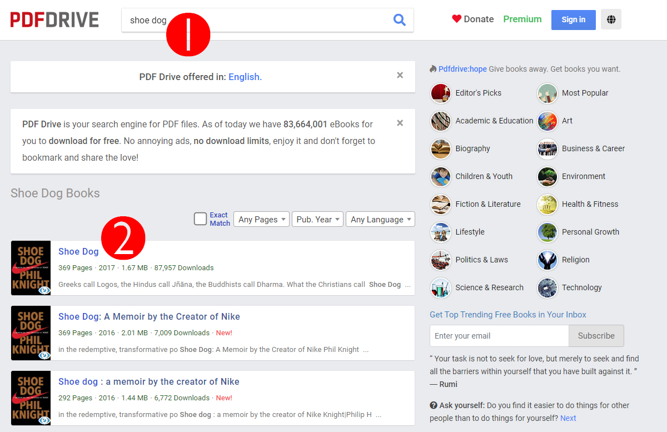
Task: Click the Exact Match label text
Action: coord(220,219)
